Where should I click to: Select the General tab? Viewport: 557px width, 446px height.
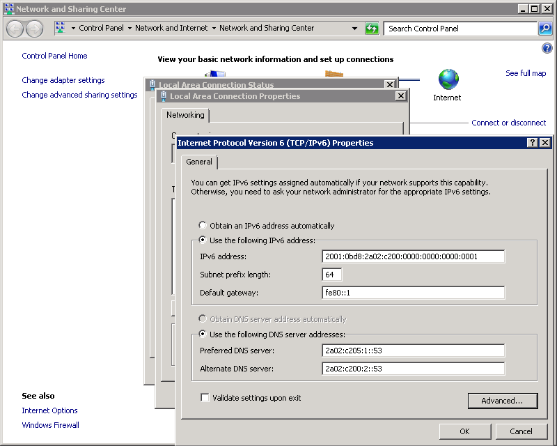(199, 162)
